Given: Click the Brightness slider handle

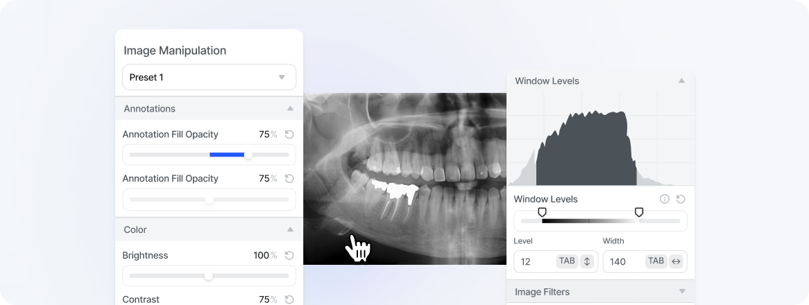Looking at the screenshot, I should pyautogui.click(x=208, y=276).
